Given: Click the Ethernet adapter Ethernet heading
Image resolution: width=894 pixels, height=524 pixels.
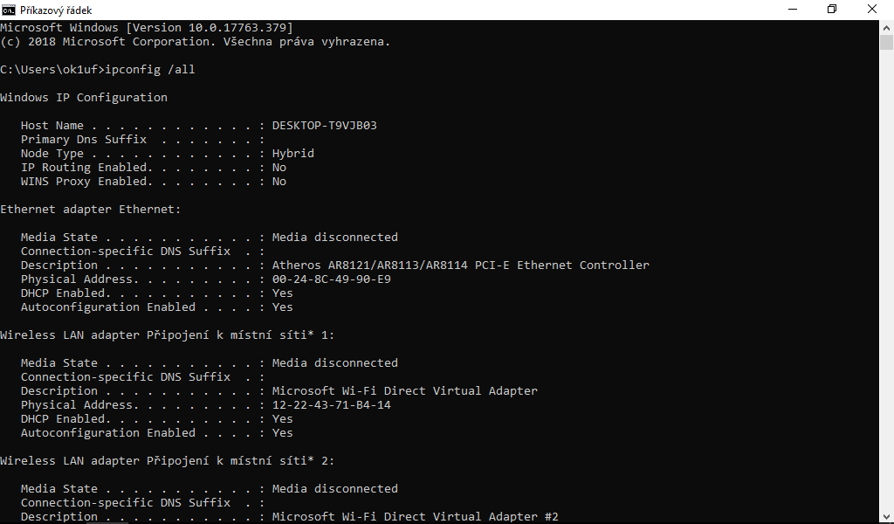Looking at the screenshot, I should point(91,209).
